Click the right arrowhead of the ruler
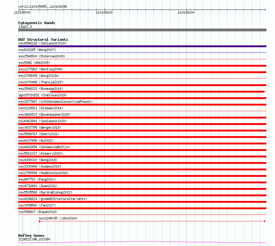The image size is (275, 246). point(265,10)
